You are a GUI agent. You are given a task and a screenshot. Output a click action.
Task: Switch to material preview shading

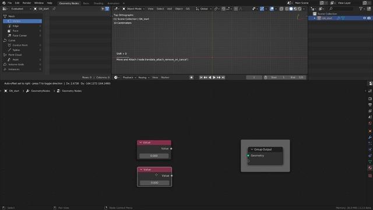[295, 9]
